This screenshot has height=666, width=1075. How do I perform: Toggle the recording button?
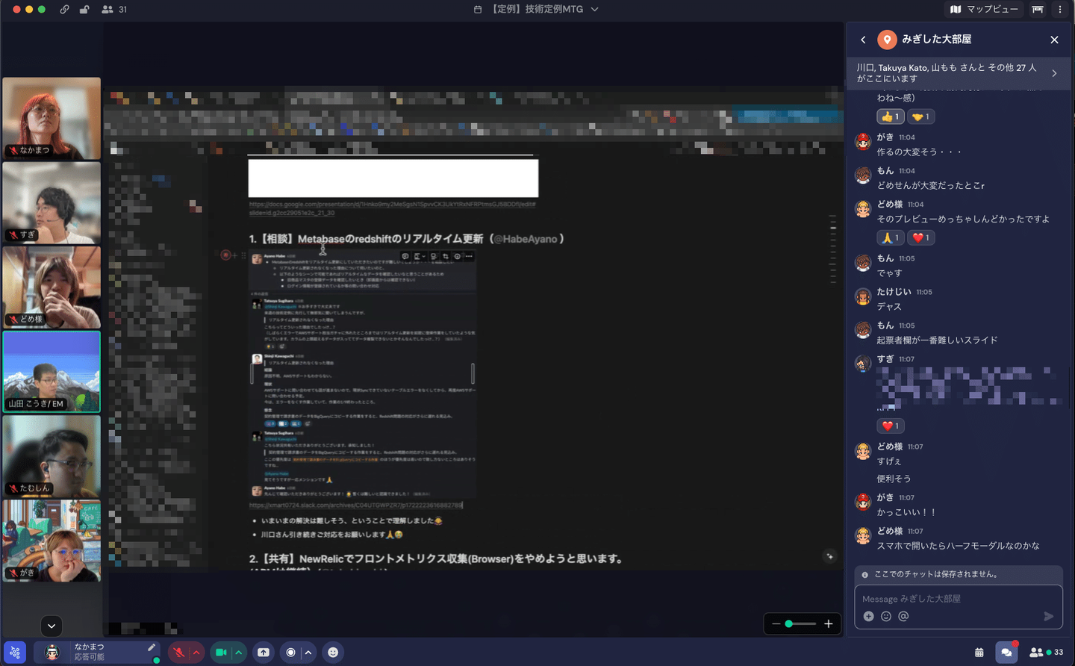coord(291,653)
